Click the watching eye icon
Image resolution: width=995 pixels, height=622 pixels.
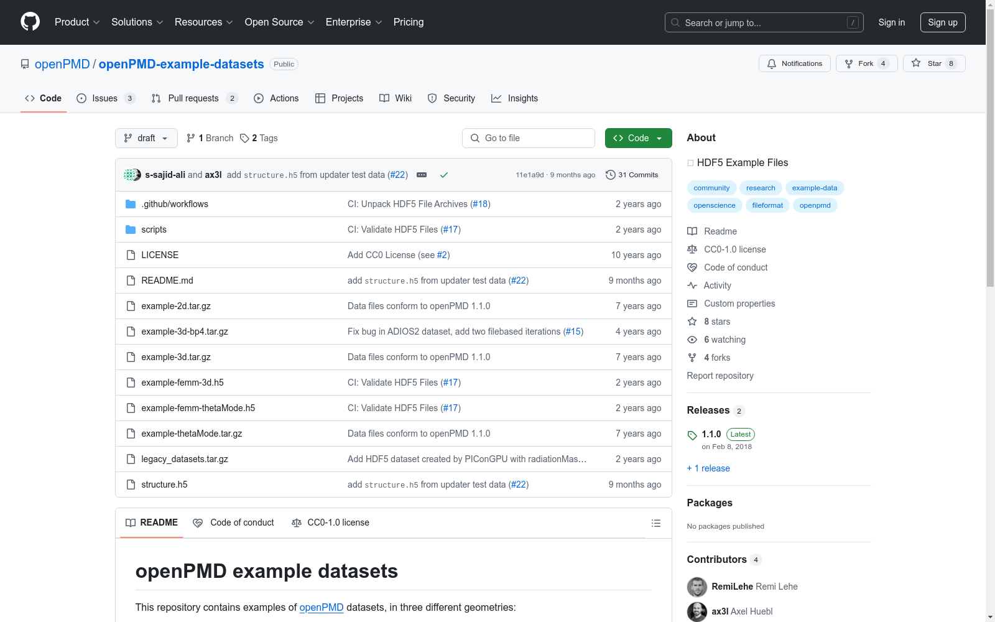click(x=692, y=340)
